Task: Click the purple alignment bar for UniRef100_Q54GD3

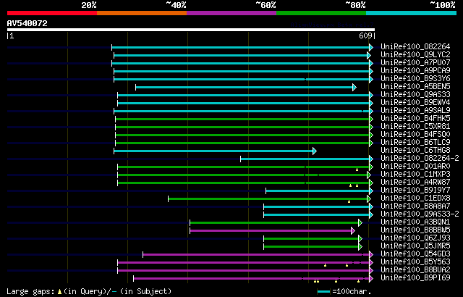Action: tap(256, 255)
